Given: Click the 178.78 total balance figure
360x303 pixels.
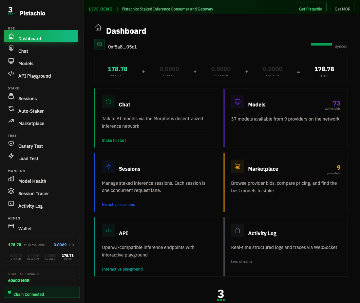Looking at the screenshot, I should coord(324,69).
